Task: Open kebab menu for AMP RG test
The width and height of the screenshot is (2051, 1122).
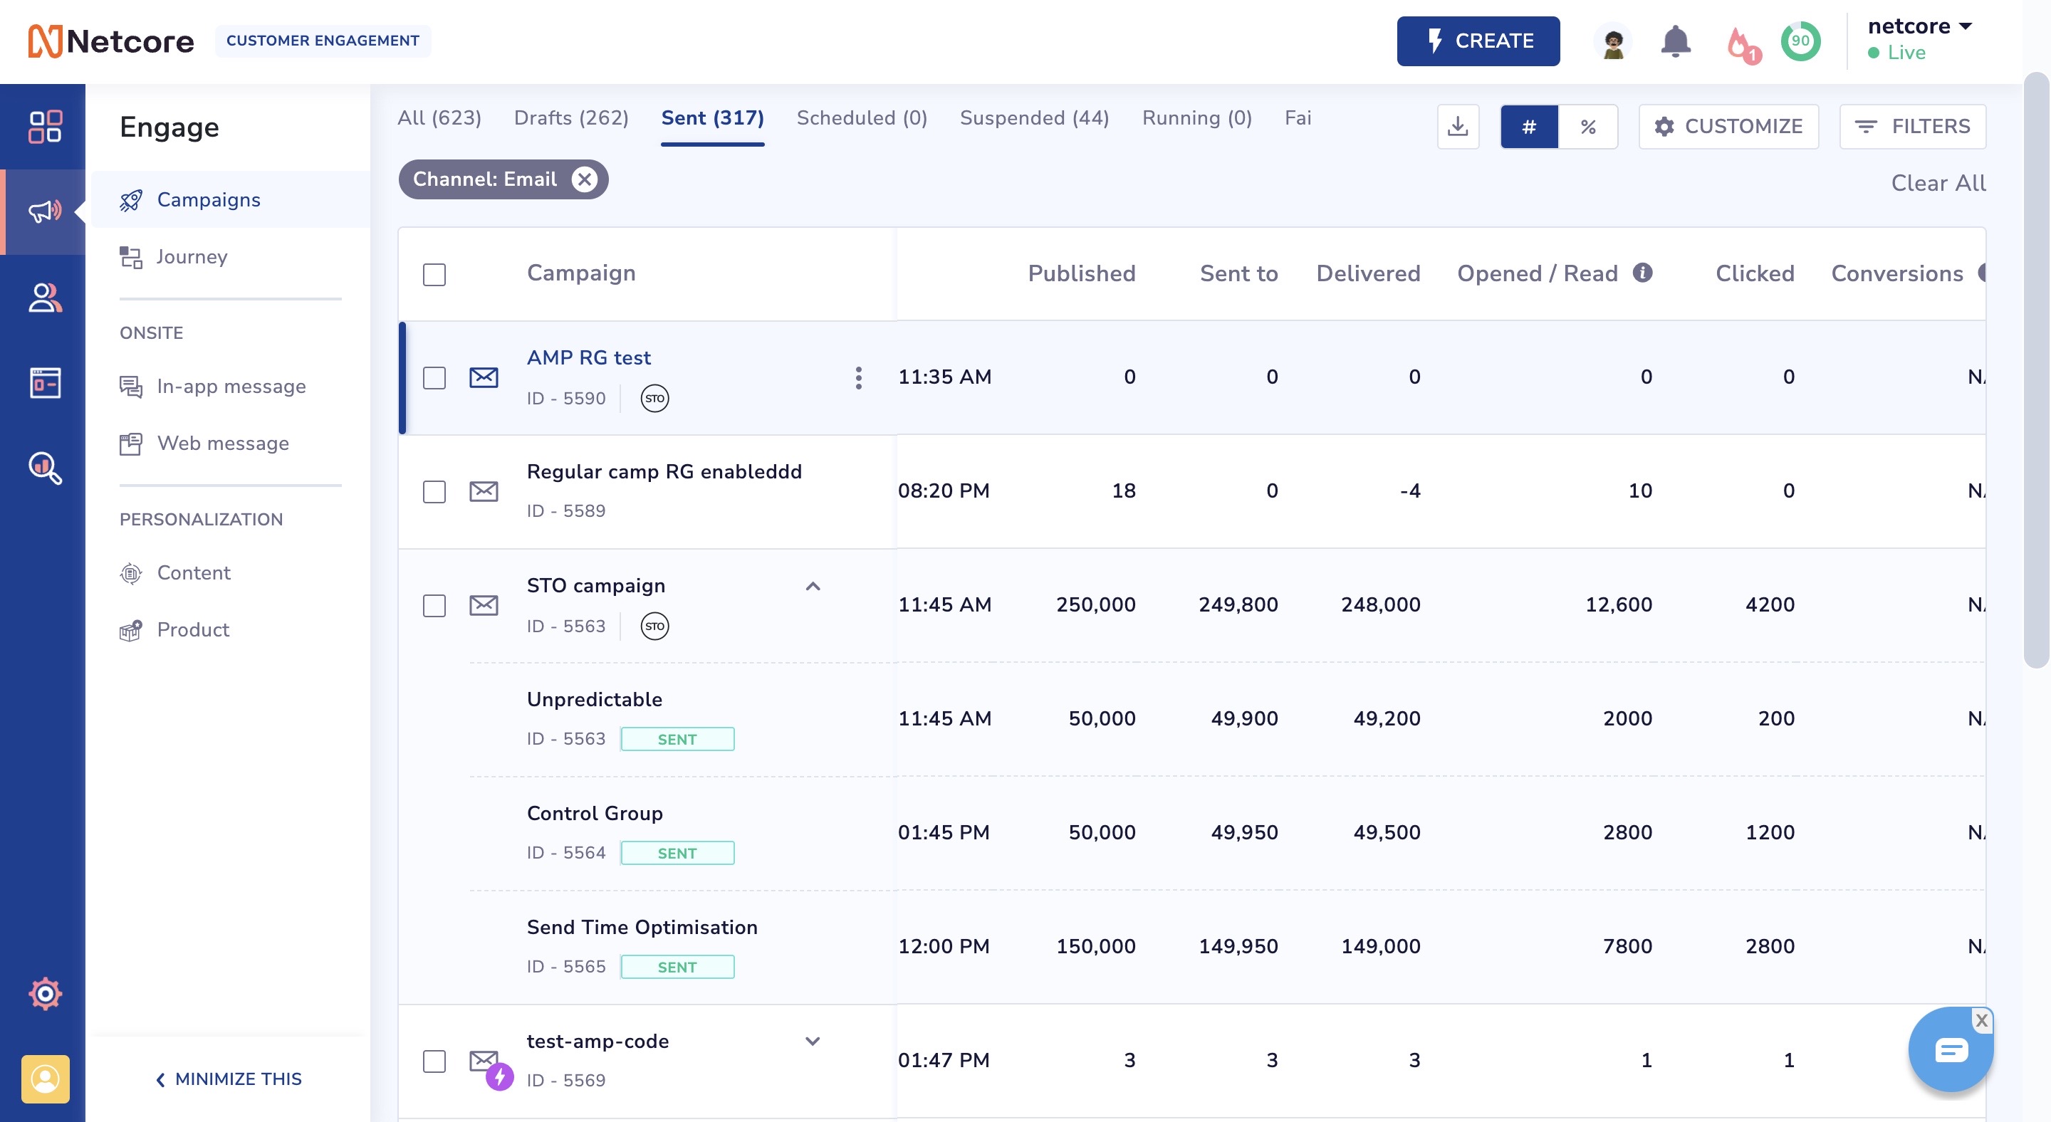Action: coord(858,378)
